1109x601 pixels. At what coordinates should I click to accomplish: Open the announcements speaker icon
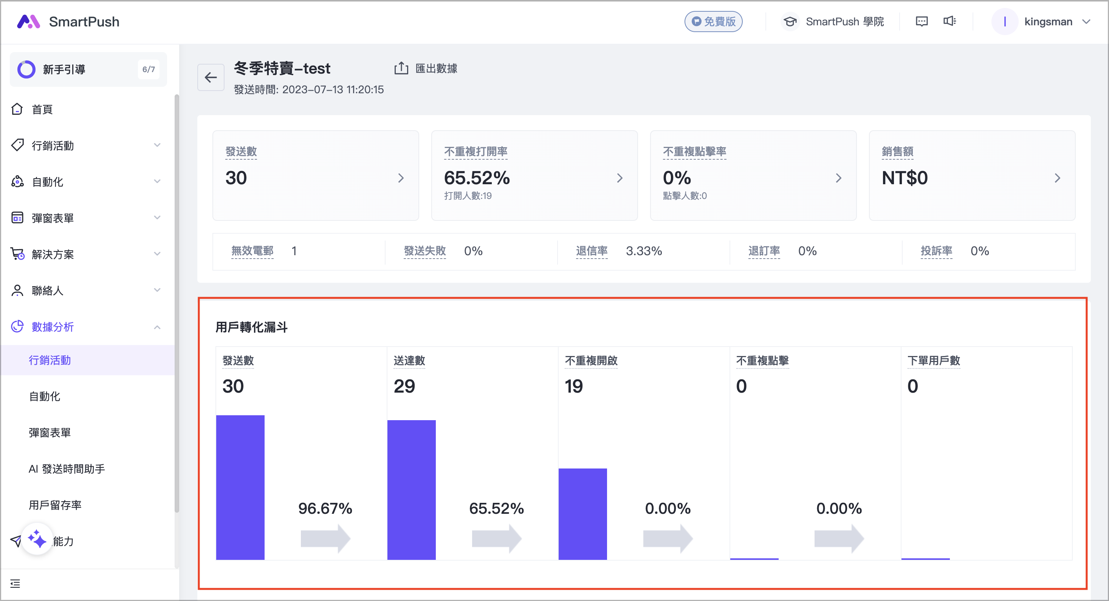(x=949, y=21)
